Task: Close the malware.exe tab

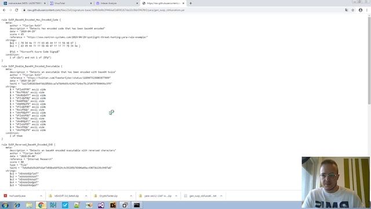Action: pyautogui.click(x=45, y=3)
